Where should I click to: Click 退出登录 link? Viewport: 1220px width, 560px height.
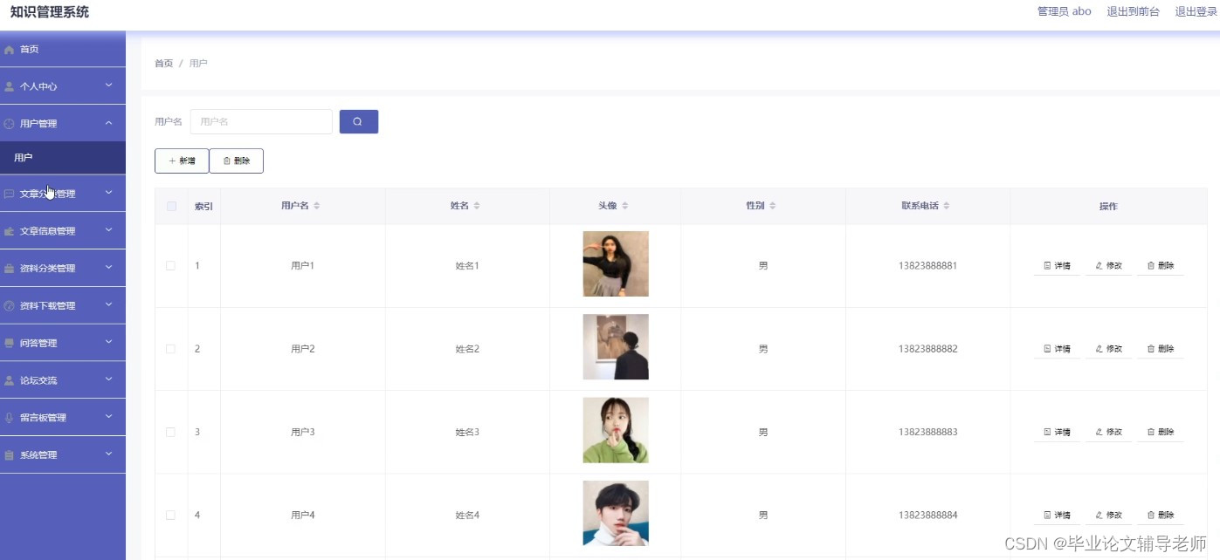point(1196,11)
